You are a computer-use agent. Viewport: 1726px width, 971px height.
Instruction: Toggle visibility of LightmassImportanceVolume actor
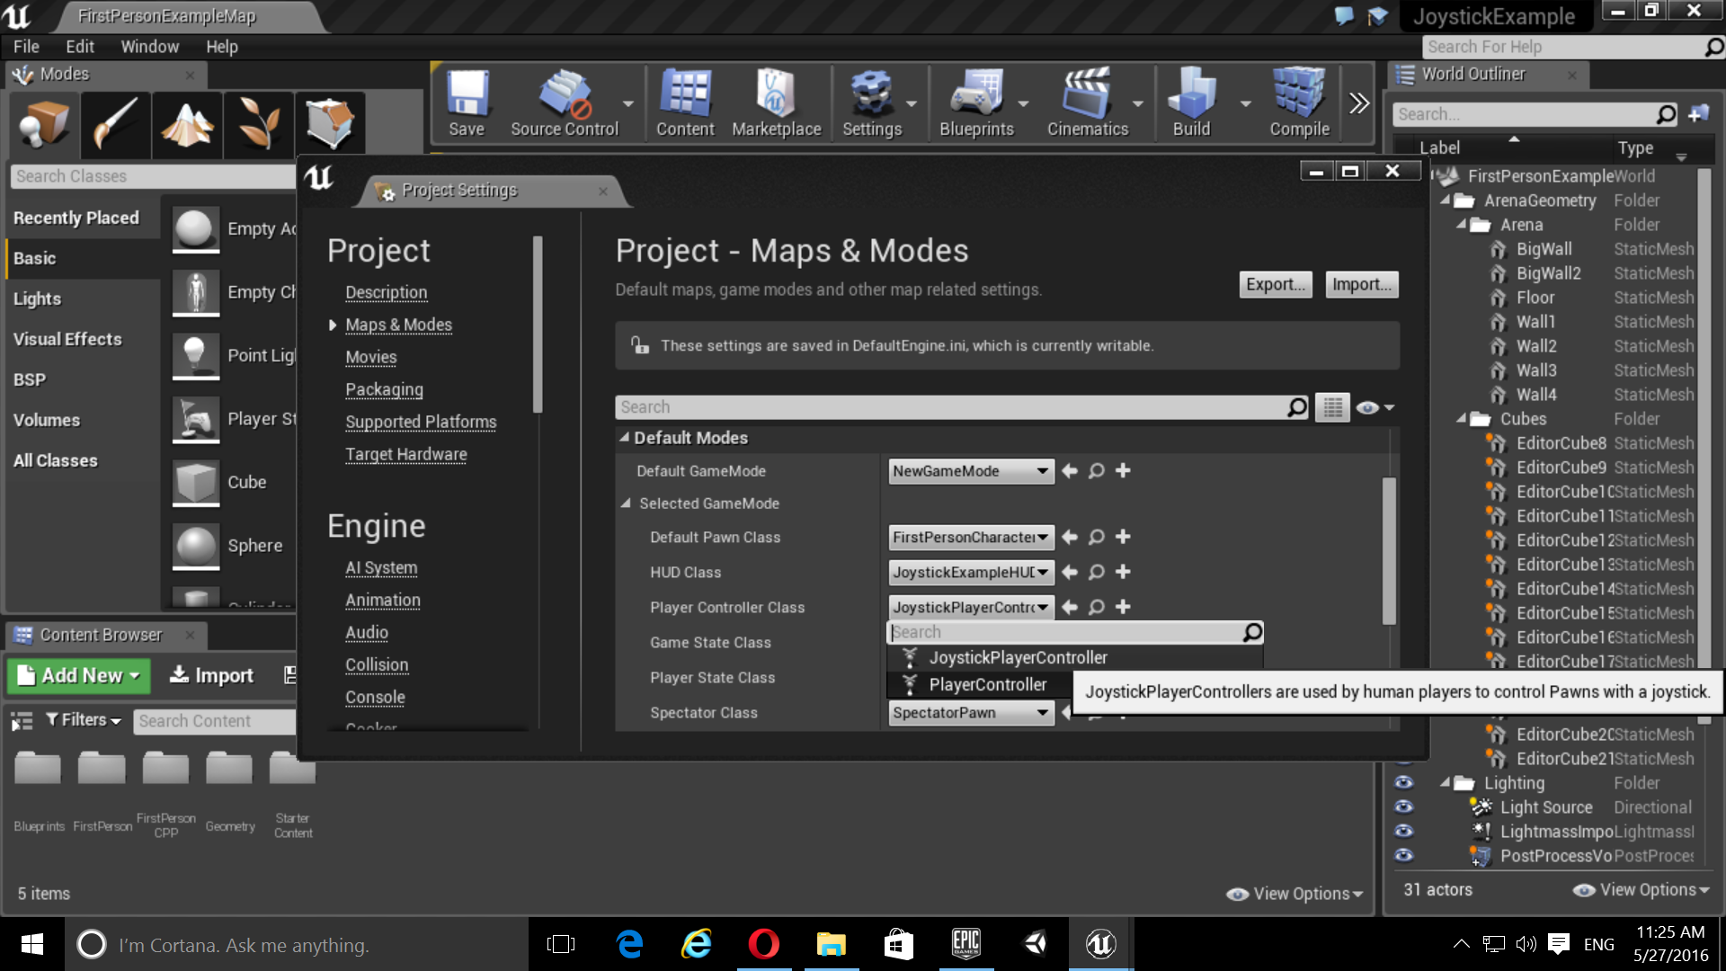1403,831
